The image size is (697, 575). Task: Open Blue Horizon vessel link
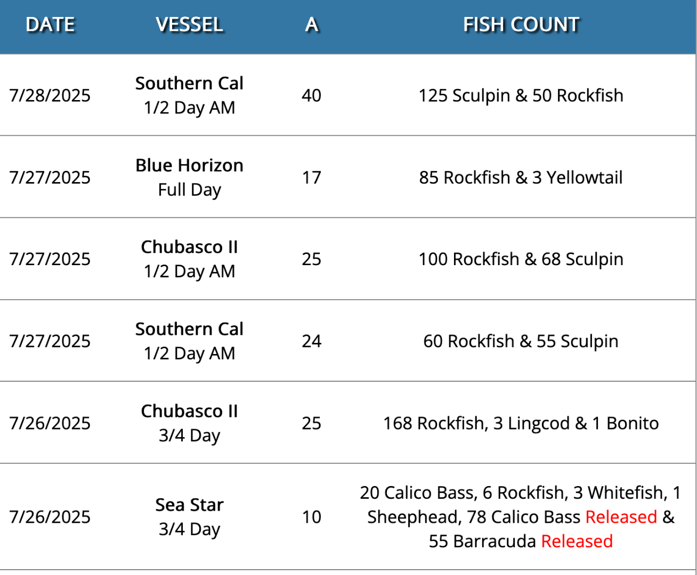click(189, 165)
